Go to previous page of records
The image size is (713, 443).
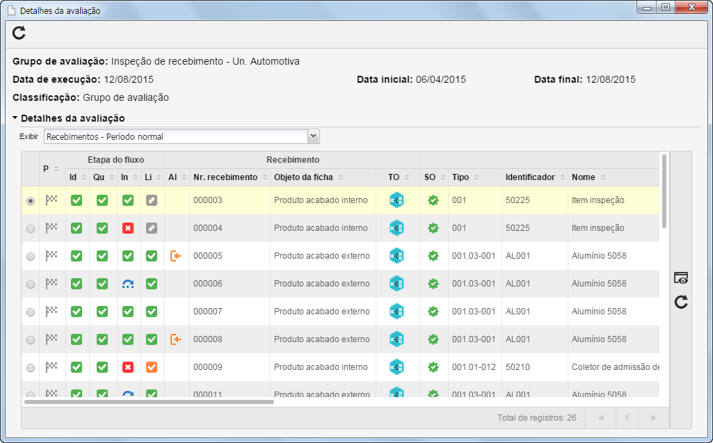coord(601,418)
